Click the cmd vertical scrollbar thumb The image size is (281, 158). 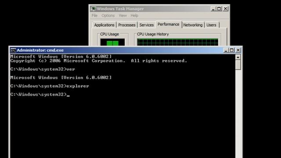[x=238, y=65]
